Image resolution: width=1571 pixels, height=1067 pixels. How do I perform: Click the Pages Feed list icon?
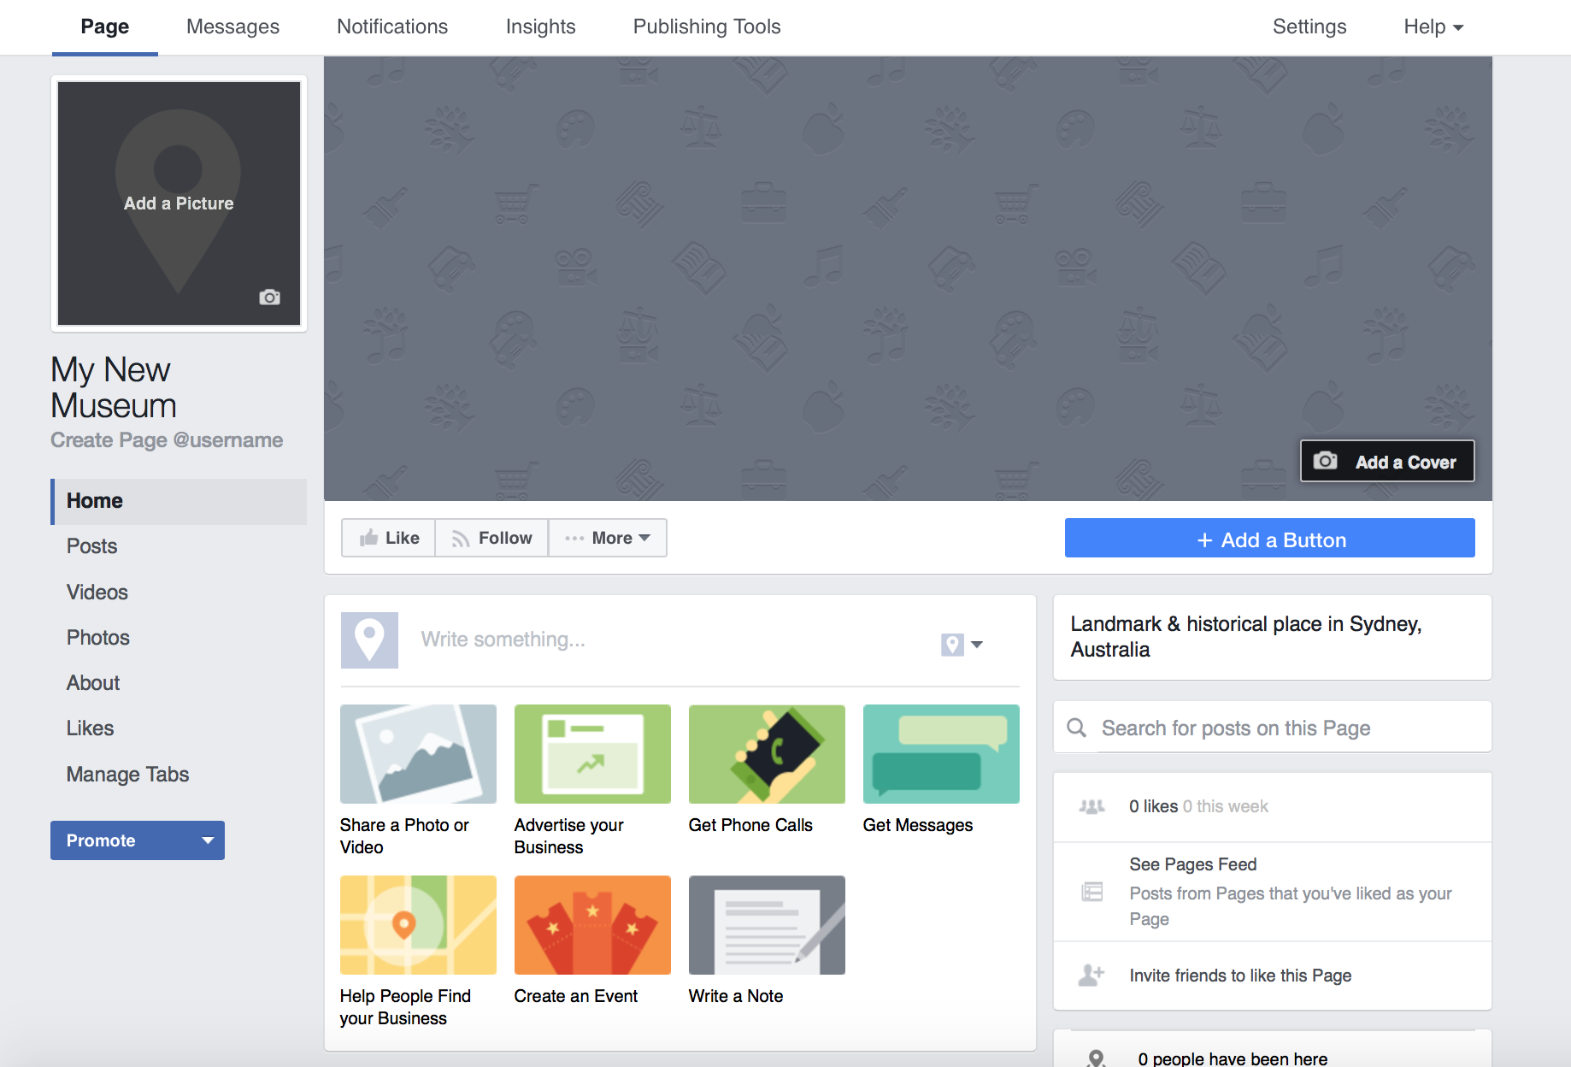click(x=1092, y=892)
